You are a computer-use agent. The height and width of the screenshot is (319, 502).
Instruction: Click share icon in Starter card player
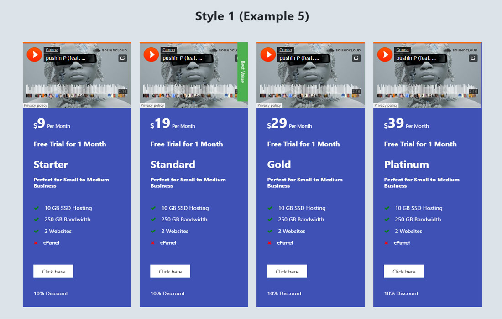point(123,58)
